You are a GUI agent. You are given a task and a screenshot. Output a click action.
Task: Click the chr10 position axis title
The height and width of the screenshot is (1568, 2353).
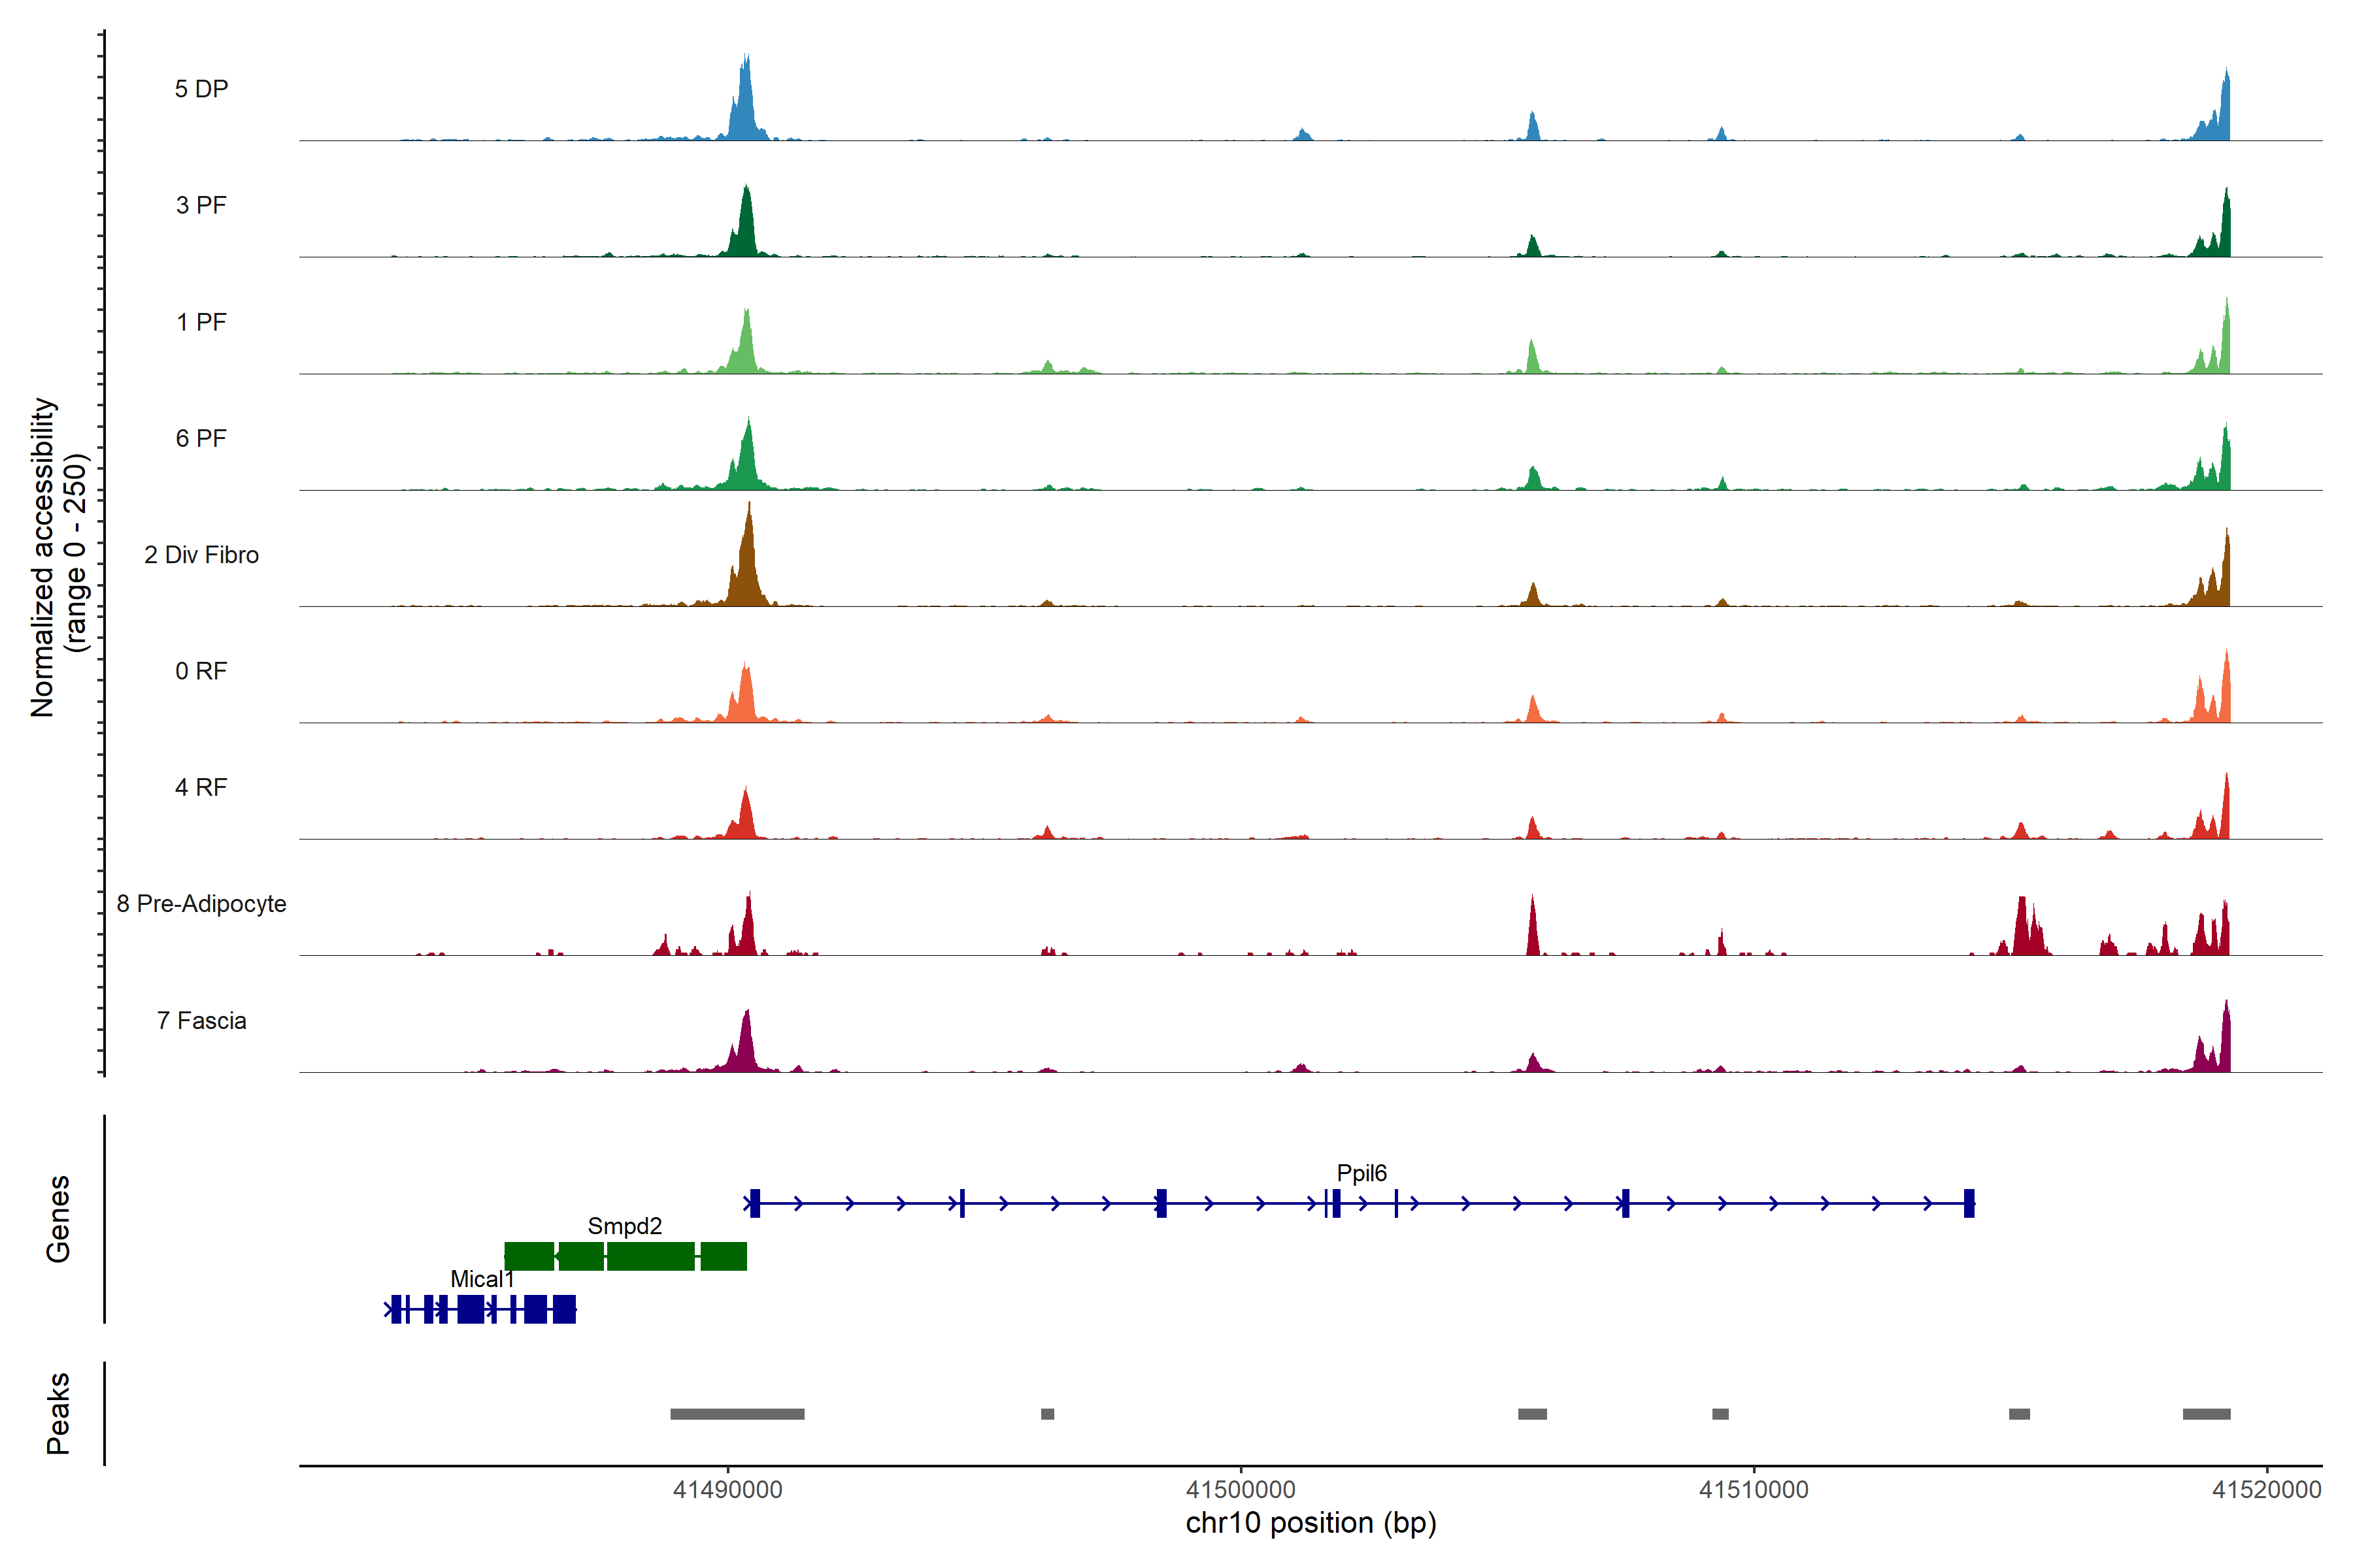(1310, 1523)
